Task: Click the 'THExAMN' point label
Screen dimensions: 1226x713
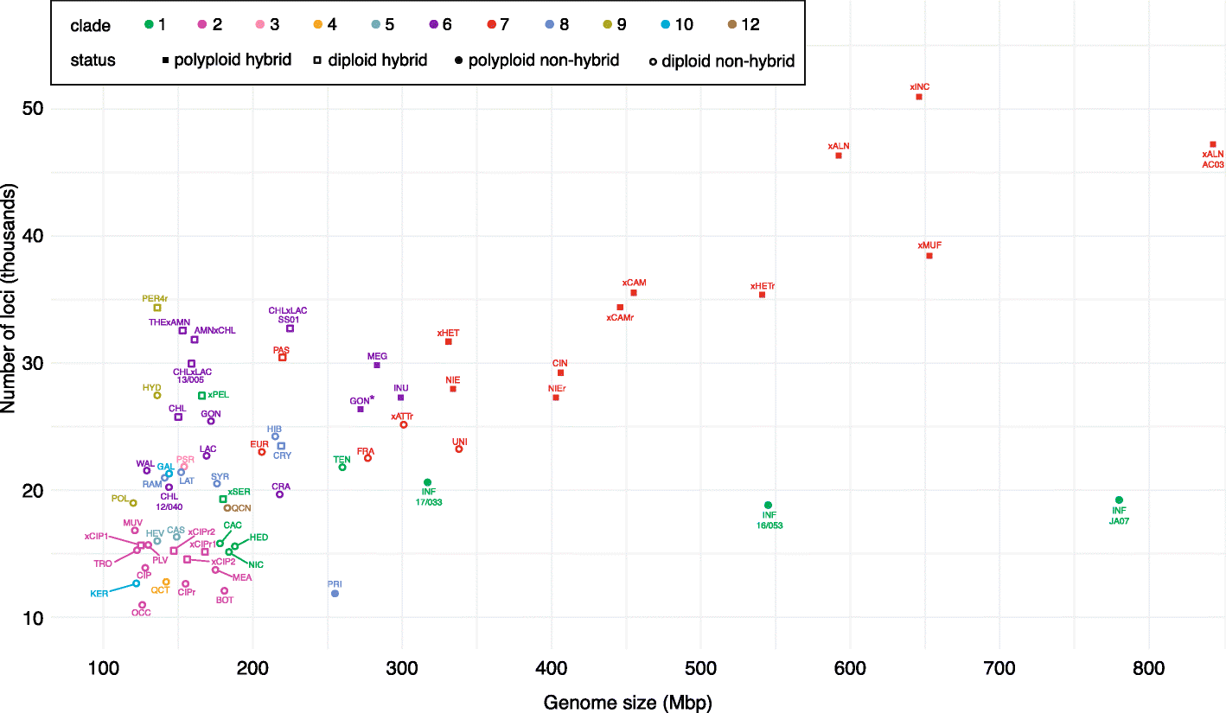Action: point(169,321)
